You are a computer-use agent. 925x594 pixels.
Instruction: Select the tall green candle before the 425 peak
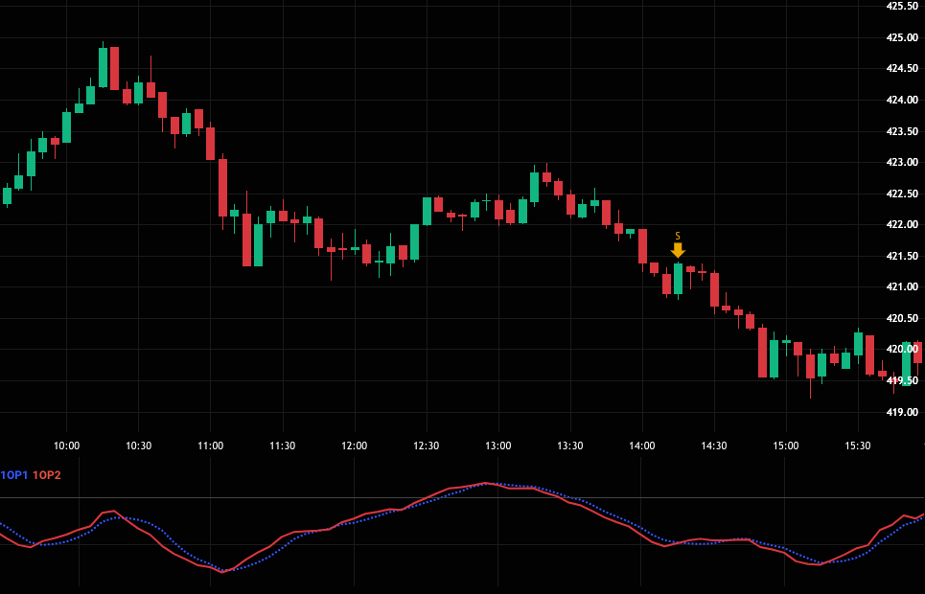click(103, 67)
